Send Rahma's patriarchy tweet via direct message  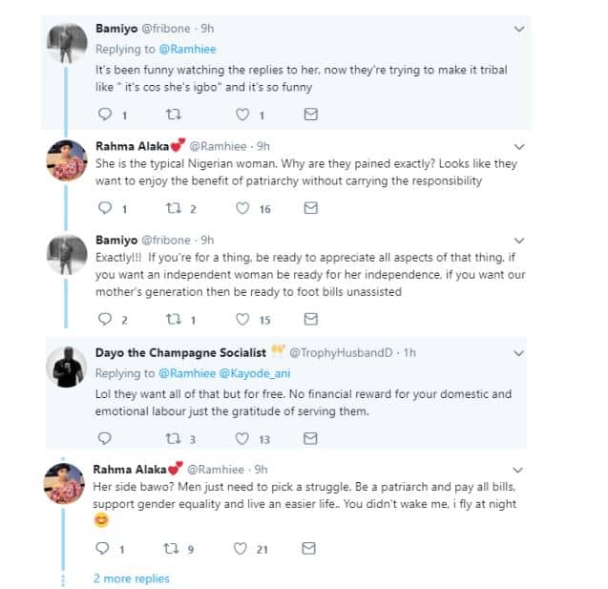click(310, 208)
